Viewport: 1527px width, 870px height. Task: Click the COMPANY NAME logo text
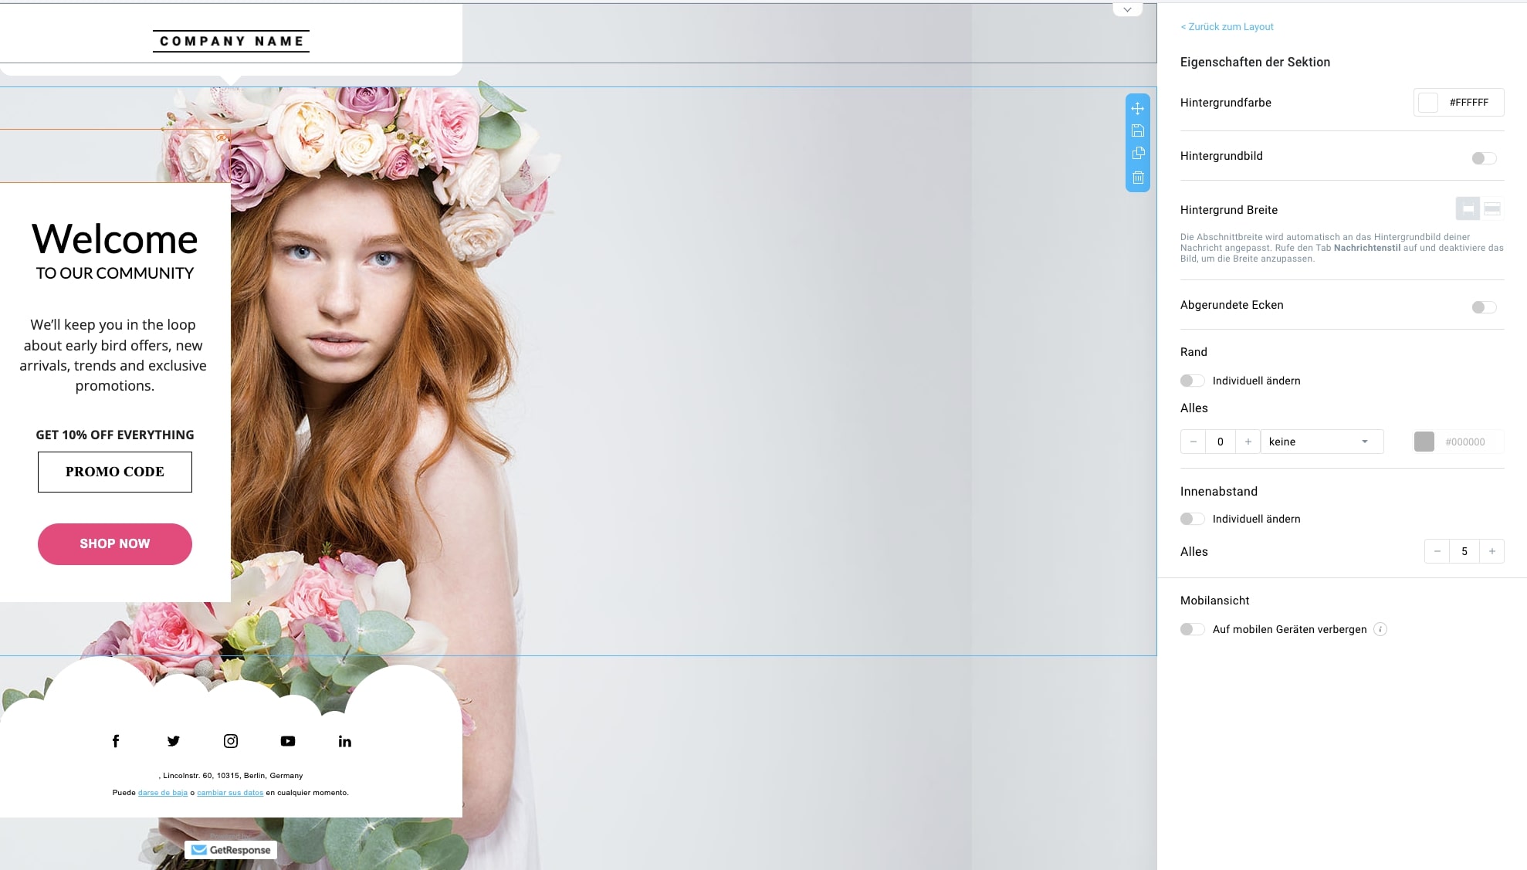tap(231, 41)
